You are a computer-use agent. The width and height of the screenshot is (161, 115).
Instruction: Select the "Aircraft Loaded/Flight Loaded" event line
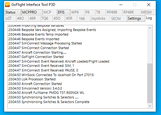click(59, 61)
